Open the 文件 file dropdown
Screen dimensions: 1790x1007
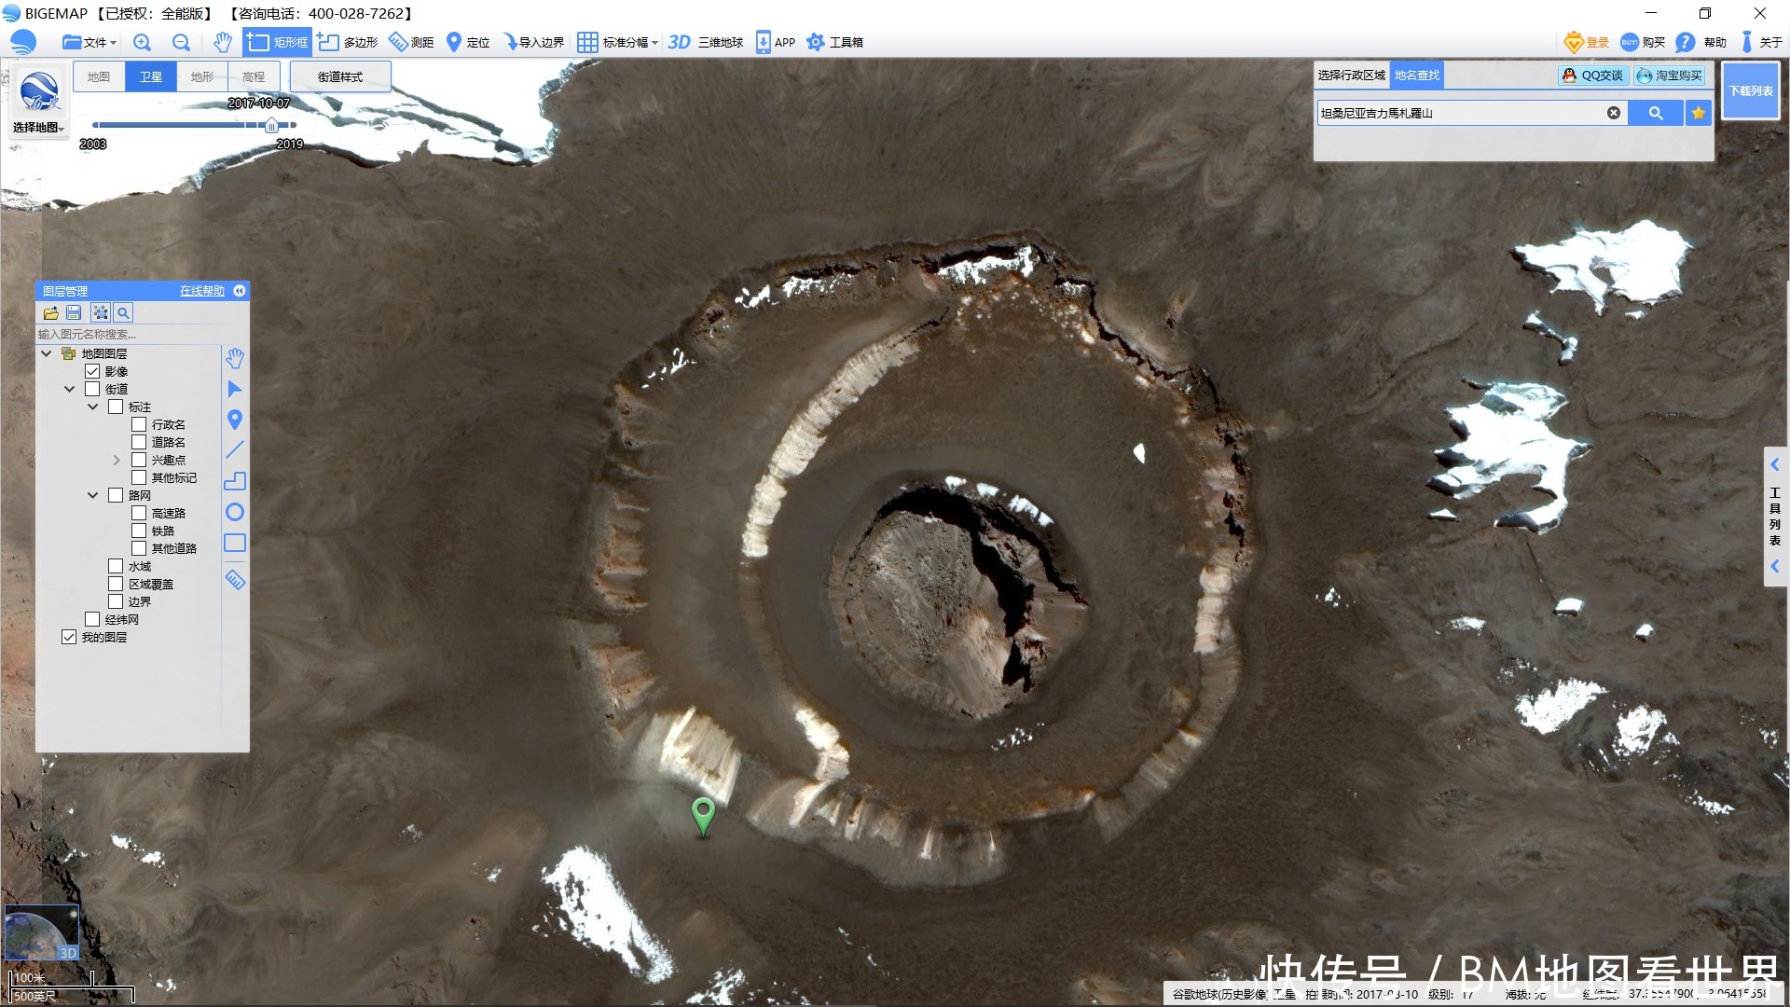coord(89,42)
